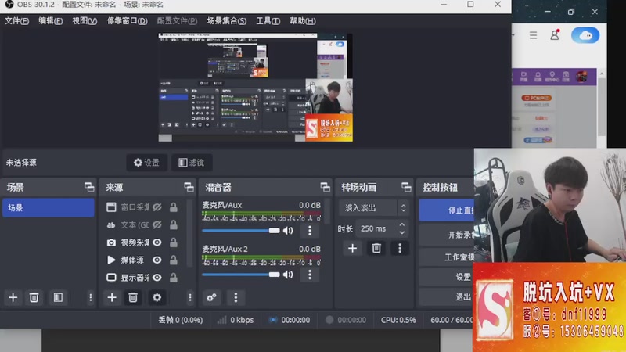Hide the 显示器采集 source
The image size is (626, 352).
coord(157,278)
